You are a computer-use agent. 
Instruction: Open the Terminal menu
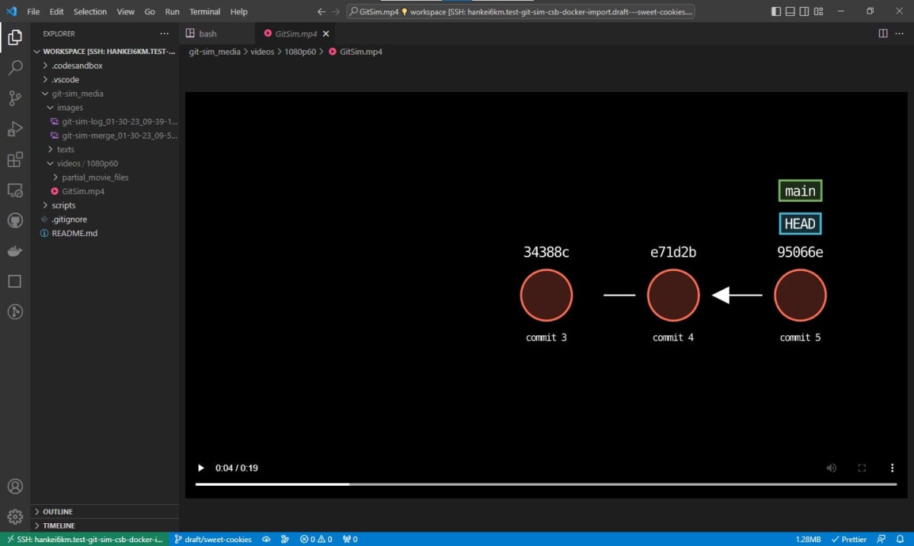[x=204, y=11]
